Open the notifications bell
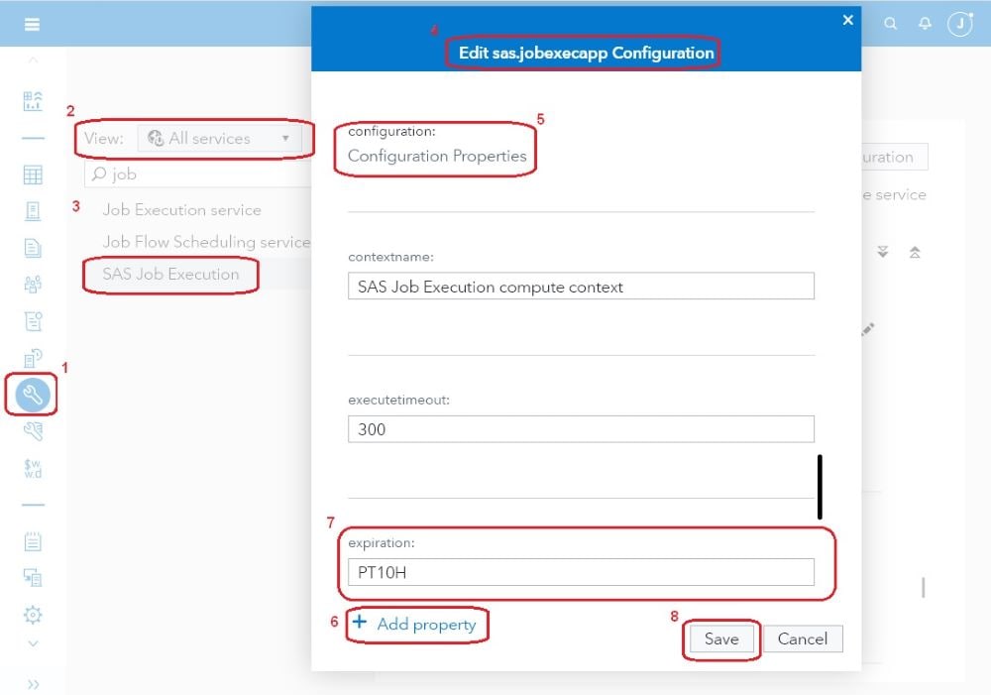Image resolution: width=991 pixels, height=695 pixels. coord(925,24)
